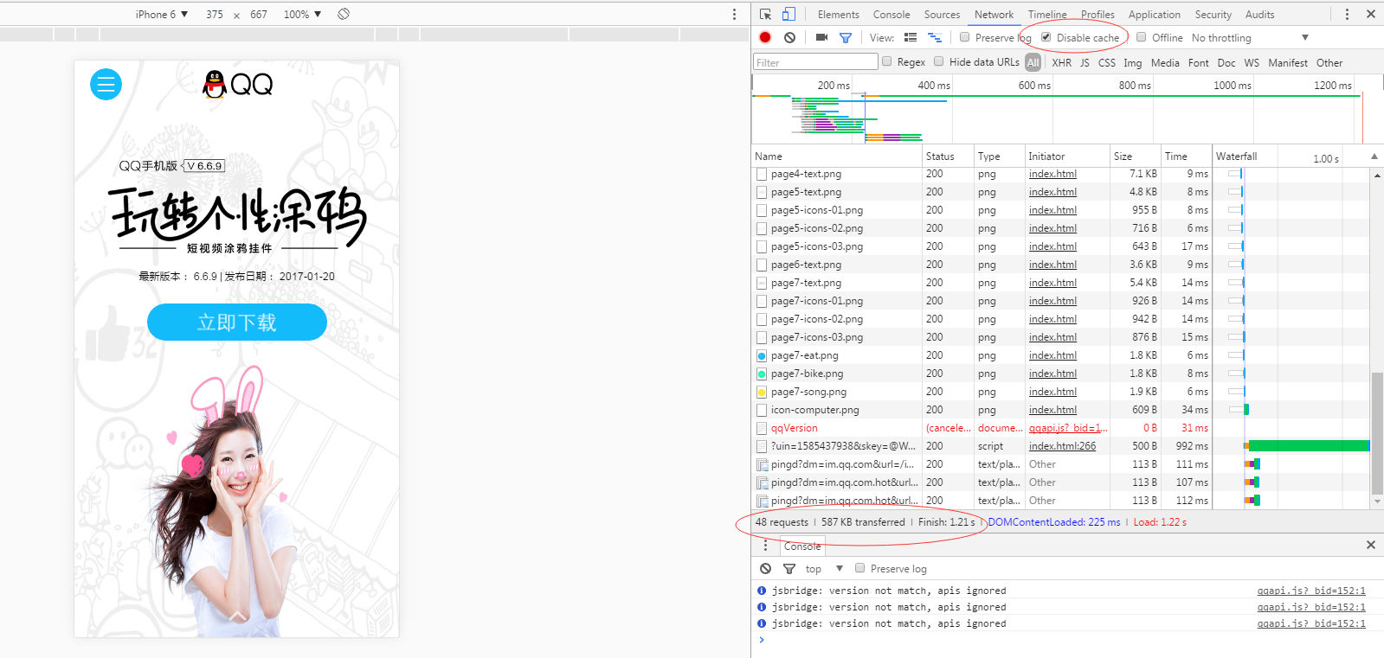Filter requests by Img
The image size is (1384, 658).
coord(1132,62)
